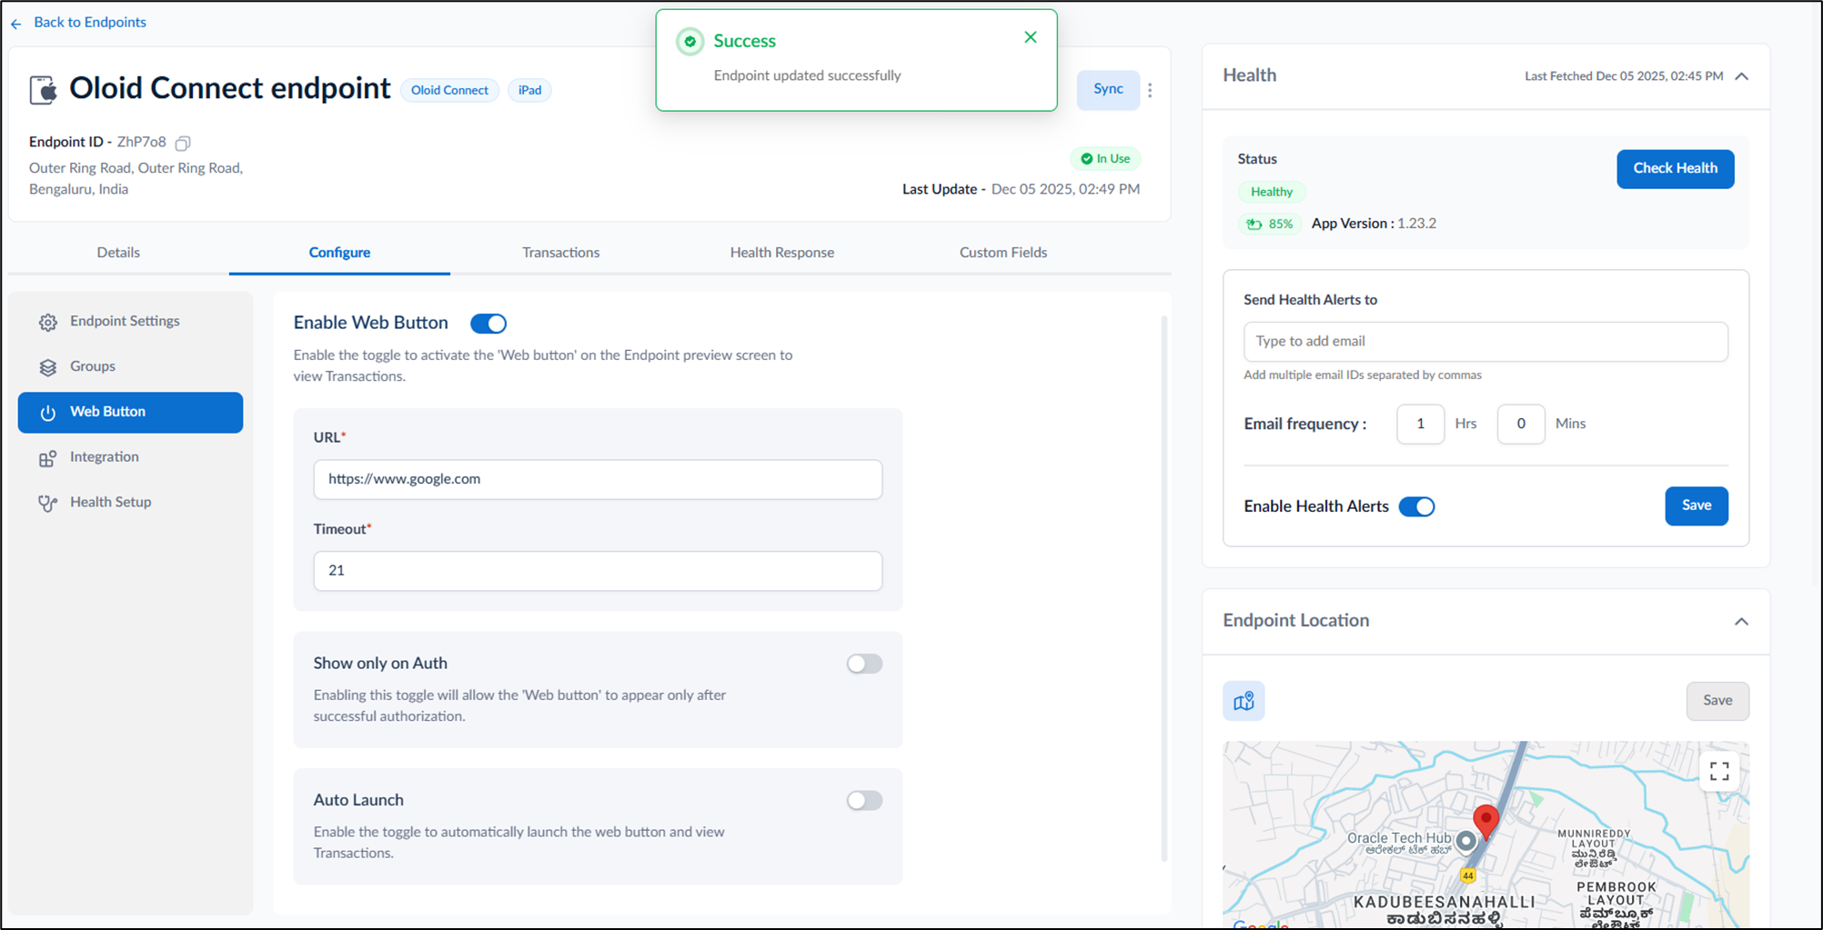Collapse the Endpoint Location panel

coord(1741,622)
